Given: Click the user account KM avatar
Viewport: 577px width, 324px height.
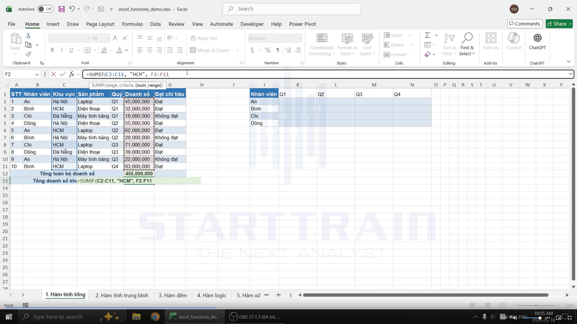Looking at the screenshot, I should pos(514,9).
